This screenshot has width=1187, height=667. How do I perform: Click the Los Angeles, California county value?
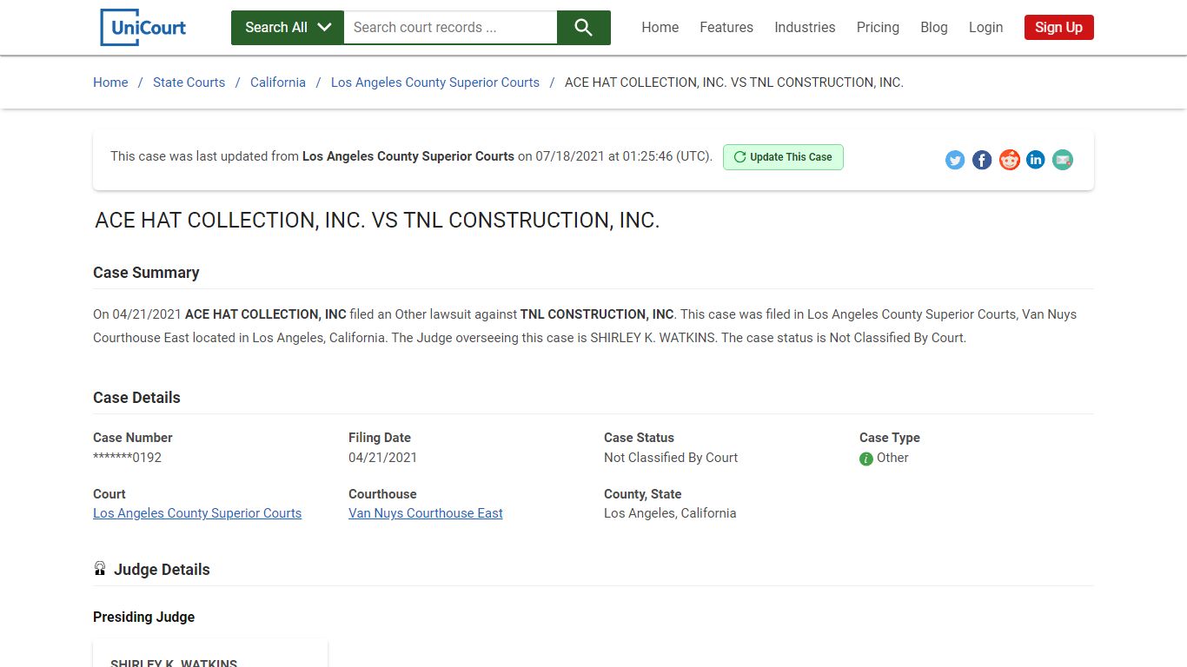[x=670, y=513]
